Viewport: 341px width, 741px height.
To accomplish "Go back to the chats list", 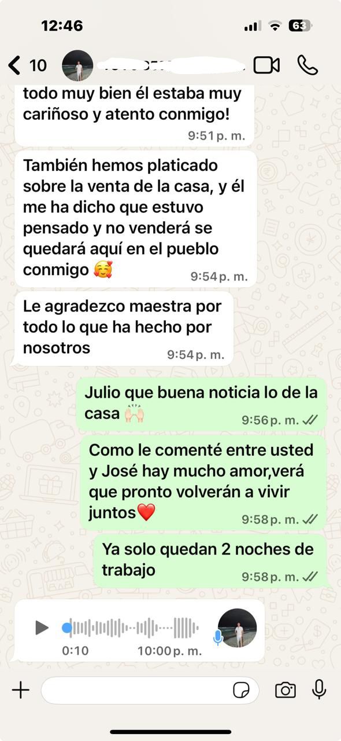I will [x=28, y=65].
